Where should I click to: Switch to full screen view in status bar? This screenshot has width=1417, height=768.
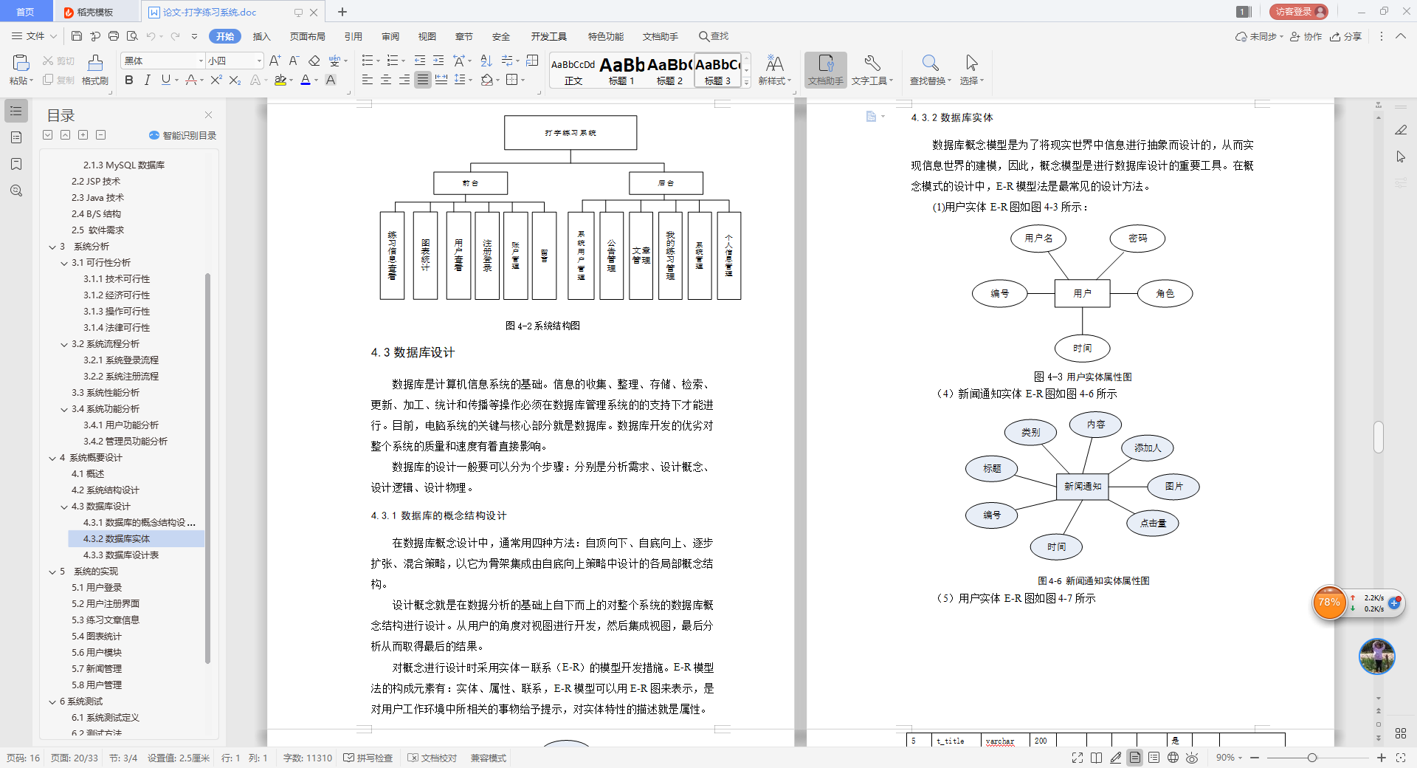click(x=1078, y=758)
